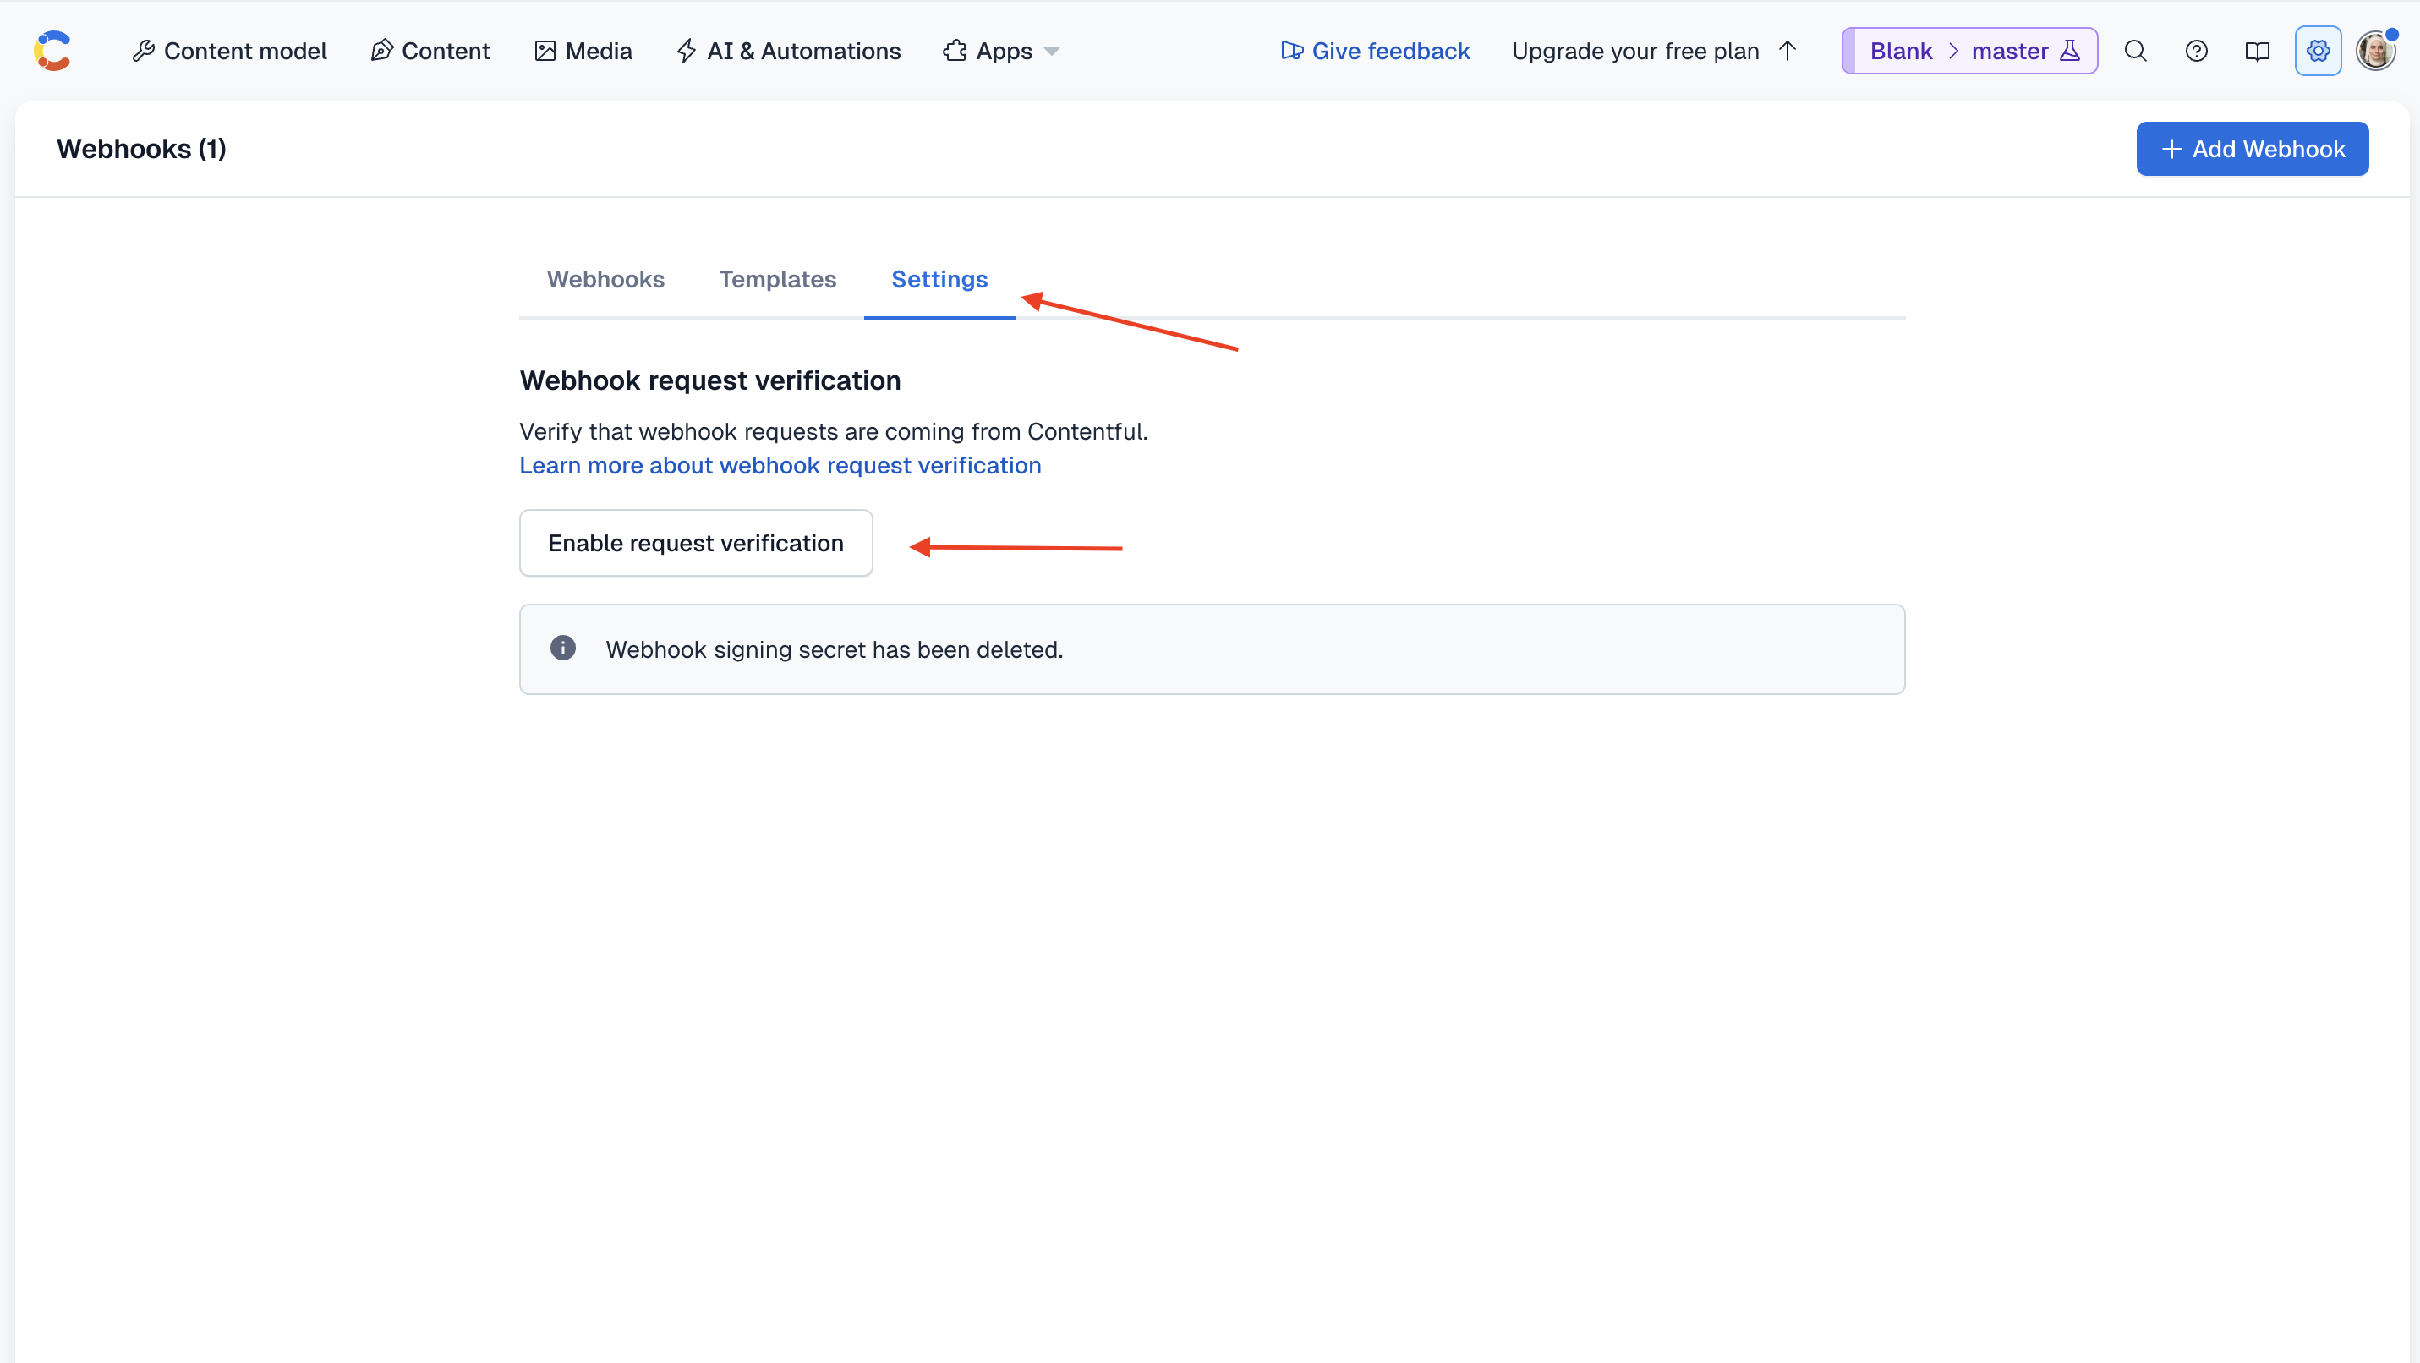Click the Give feedback megaphone icon
Image resolution: width=2420 pixels, height=1363 pixels.
(1292, 51)
